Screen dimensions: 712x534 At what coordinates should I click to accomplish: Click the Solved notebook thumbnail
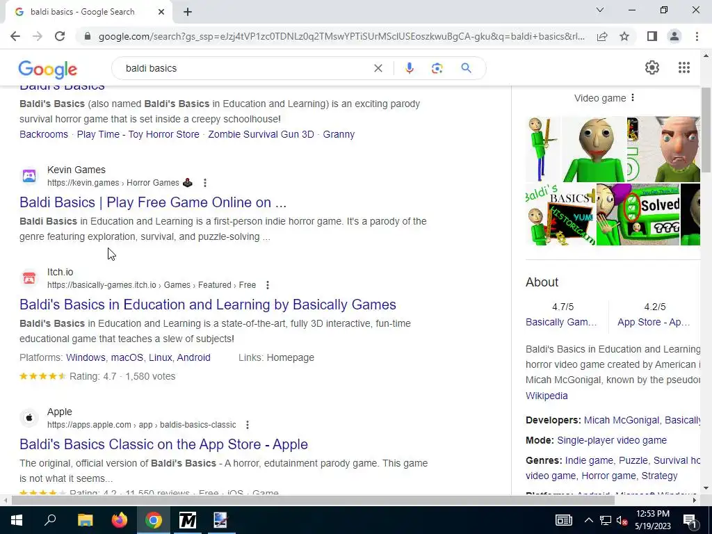638,214
